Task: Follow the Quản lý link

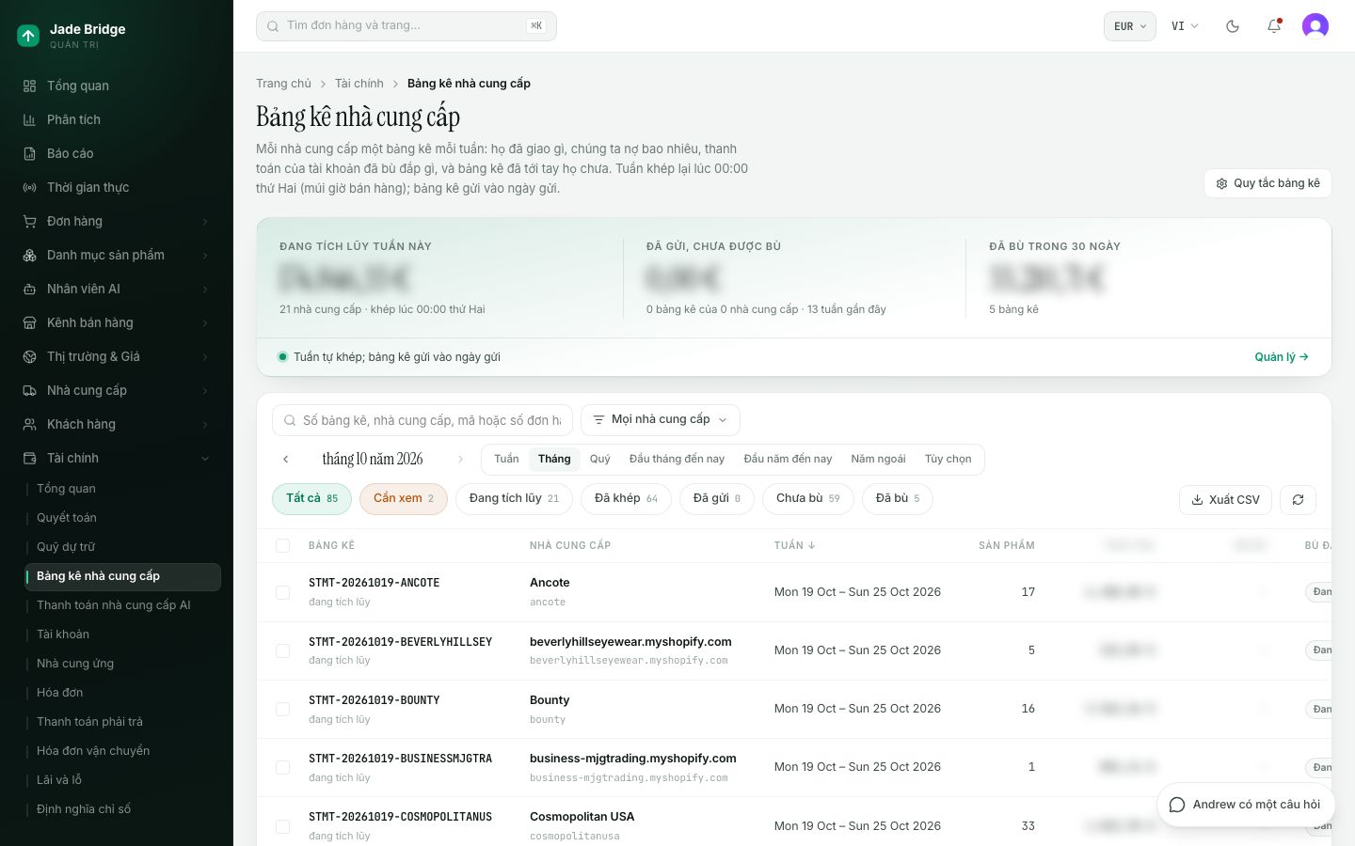Action: coord(1282,357)
